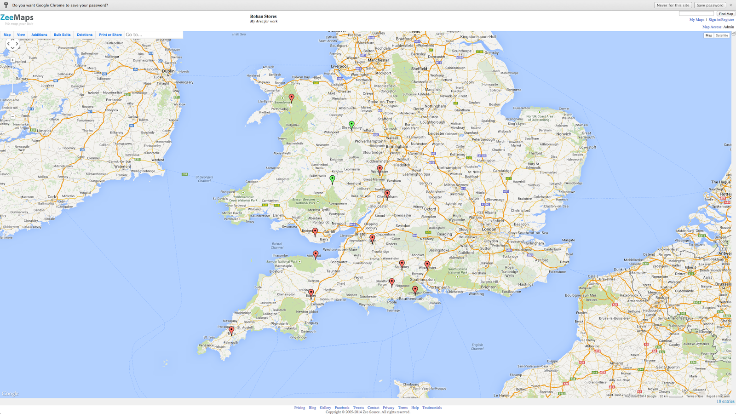Open the Sign-in/Register link

click(721, 20)
